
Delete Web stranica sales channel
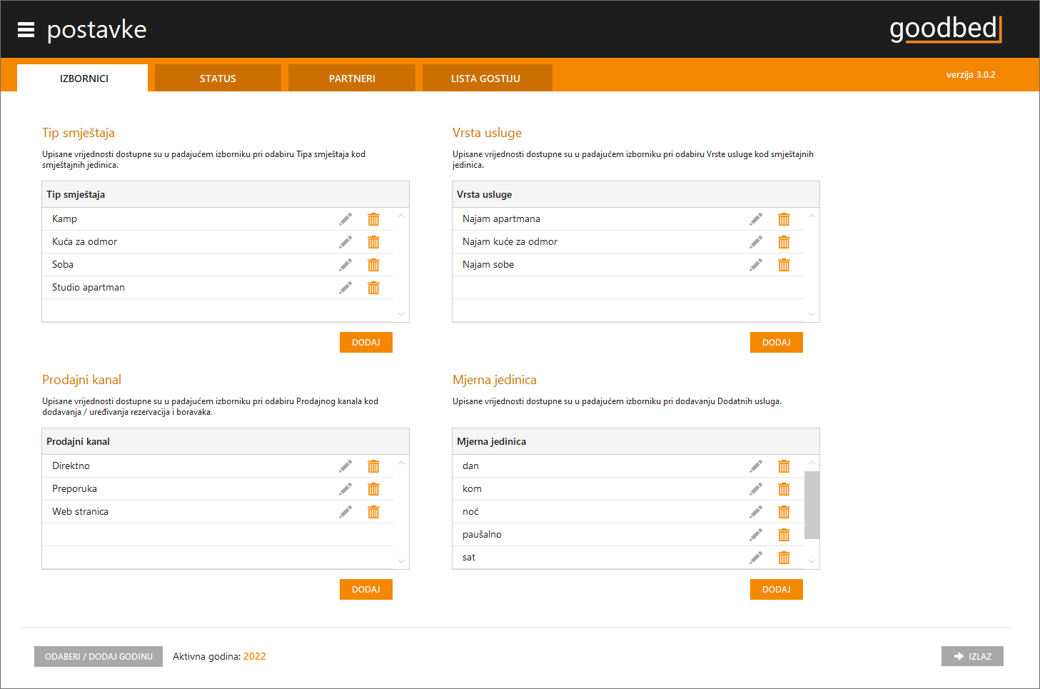[x=373, y=512]
